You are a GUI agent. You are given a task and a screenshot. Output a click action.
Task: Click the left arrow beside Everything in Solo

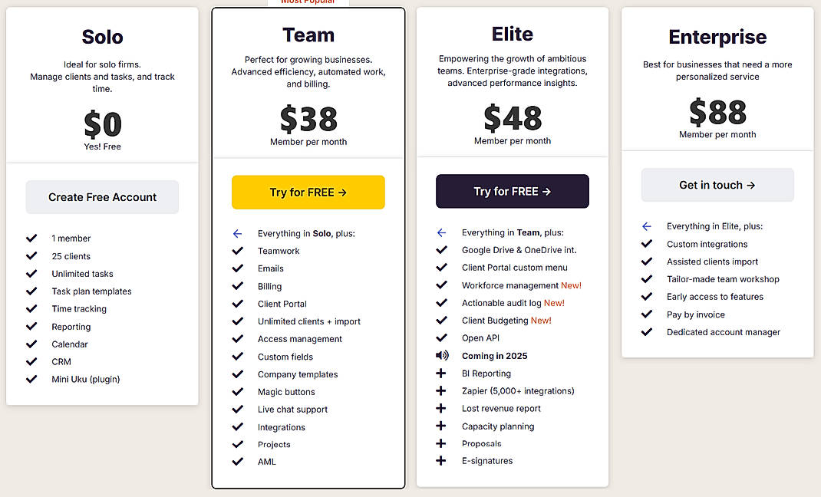coord(237,232)
